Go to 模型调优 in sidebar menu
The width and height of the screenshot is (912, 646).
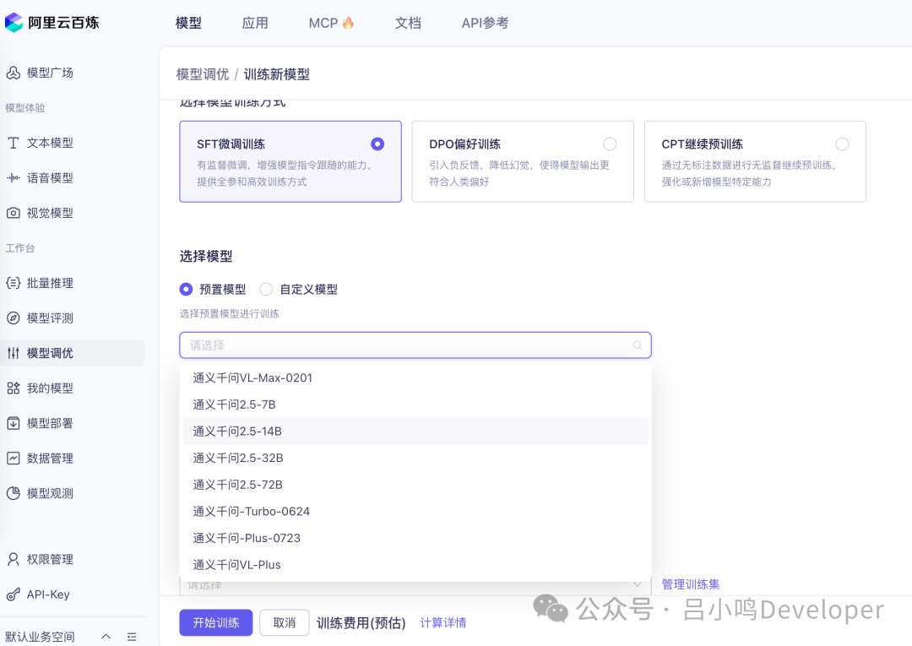point(73,353)
